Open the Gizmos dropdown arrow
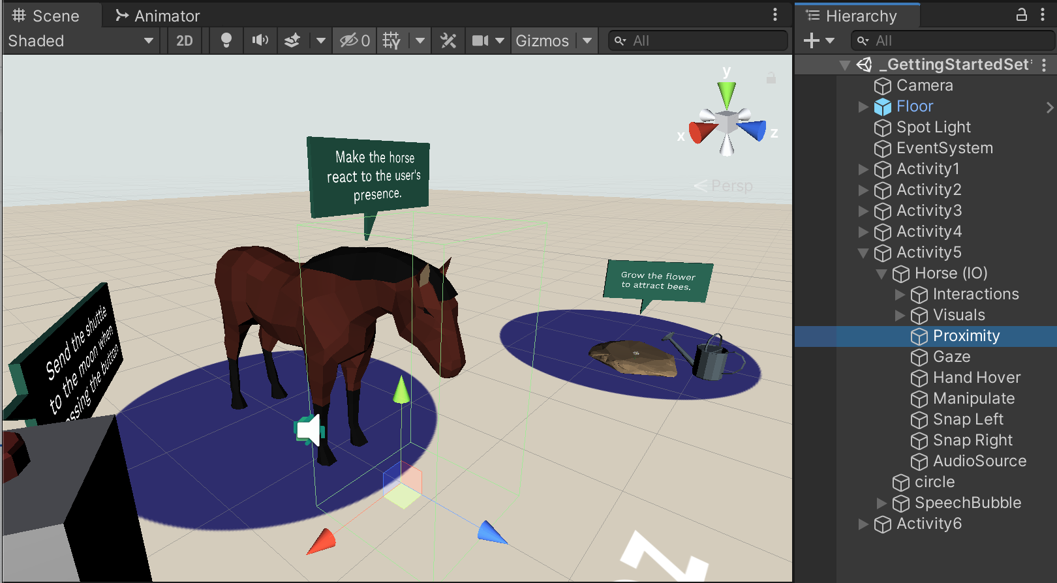The image size is (1057, 583). [x=587, y=40]
